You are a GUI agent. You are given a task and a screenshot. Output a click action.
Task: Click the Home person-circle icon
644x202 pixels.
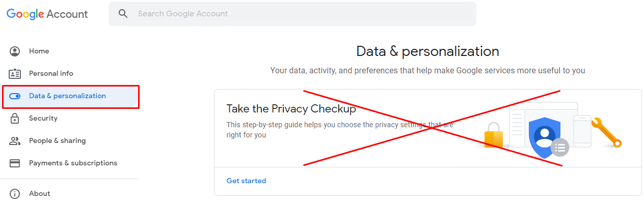tap(15, 51)
